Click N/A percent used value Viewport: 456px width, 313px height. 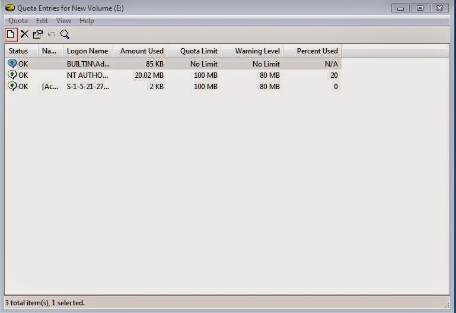[331, 64]
